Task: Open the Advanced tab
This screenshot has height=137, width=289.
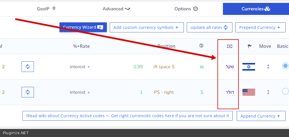Action: (116, 9)
